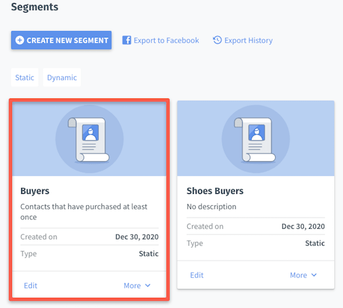Click the Static type value on Shoes Buyers card
Screen dimensions: 343x308
[315, 243]
